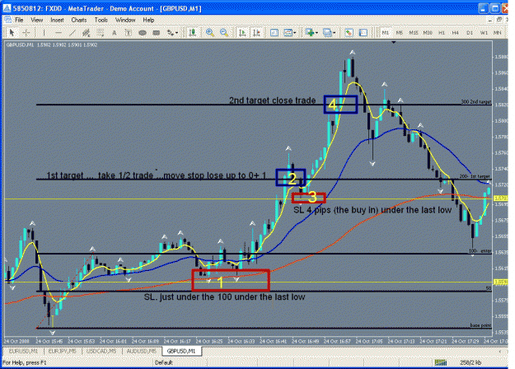Choose the vertical line drawing tool
Image resolution: width=515 pixels, height=369 pixels.
click(x=44, y=32)
